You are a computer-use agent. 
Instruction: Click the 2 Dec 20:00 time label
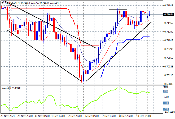tap(75, 116)
